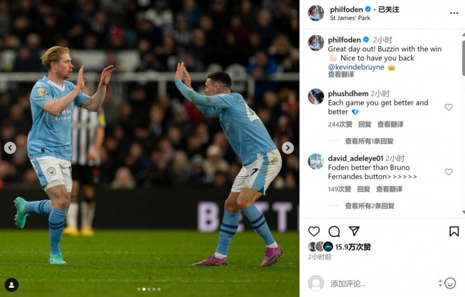Open the comment bubble icon

click(334, 231)
